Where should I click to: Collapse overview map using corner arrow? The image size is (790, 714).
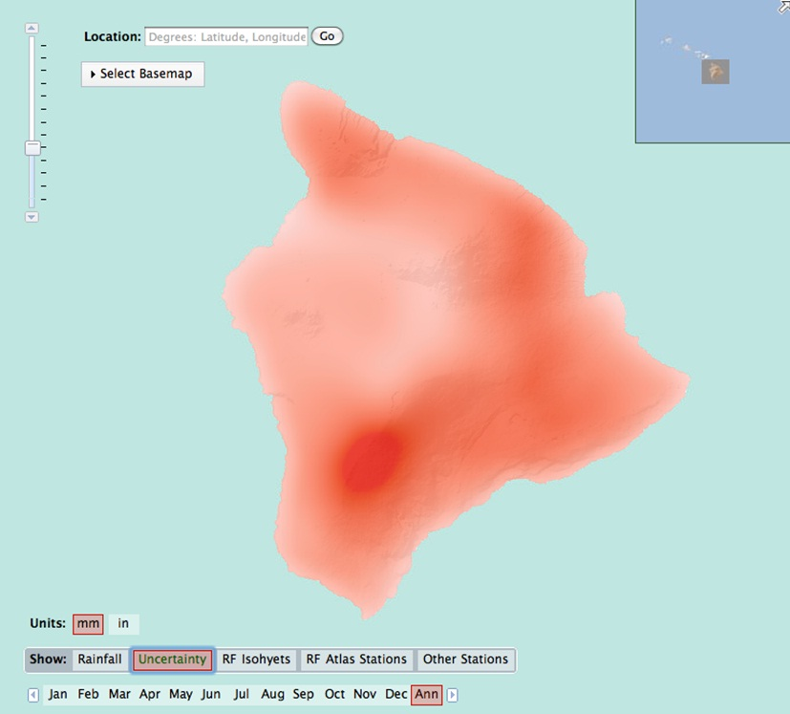point(783,7)
